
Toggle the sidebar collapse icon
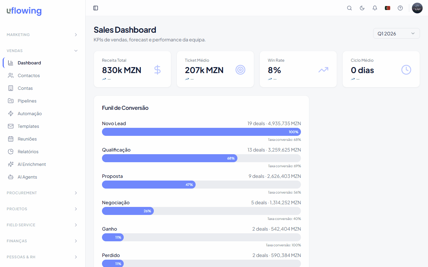coord(96,8)
